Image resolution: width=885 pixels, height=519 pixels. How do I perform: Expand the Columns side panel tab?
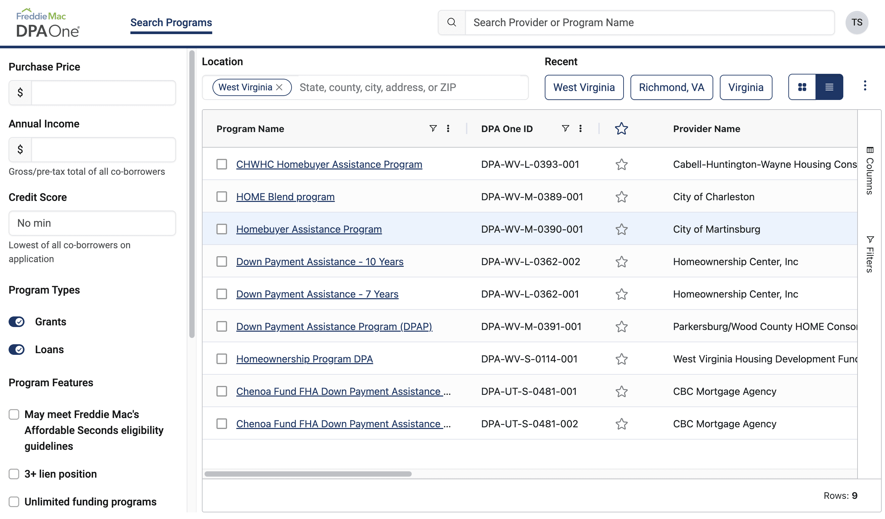pos(869,171)
